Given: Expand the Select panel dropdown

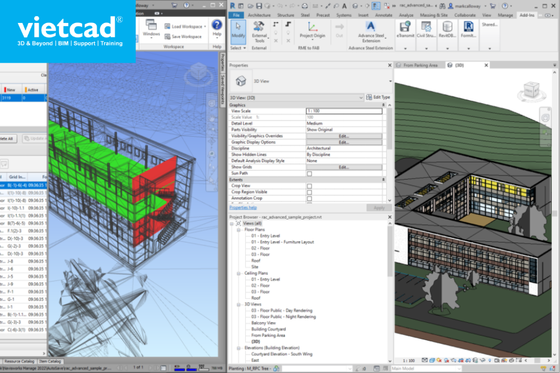Looking at the screenshot, I should coord(238,48).
